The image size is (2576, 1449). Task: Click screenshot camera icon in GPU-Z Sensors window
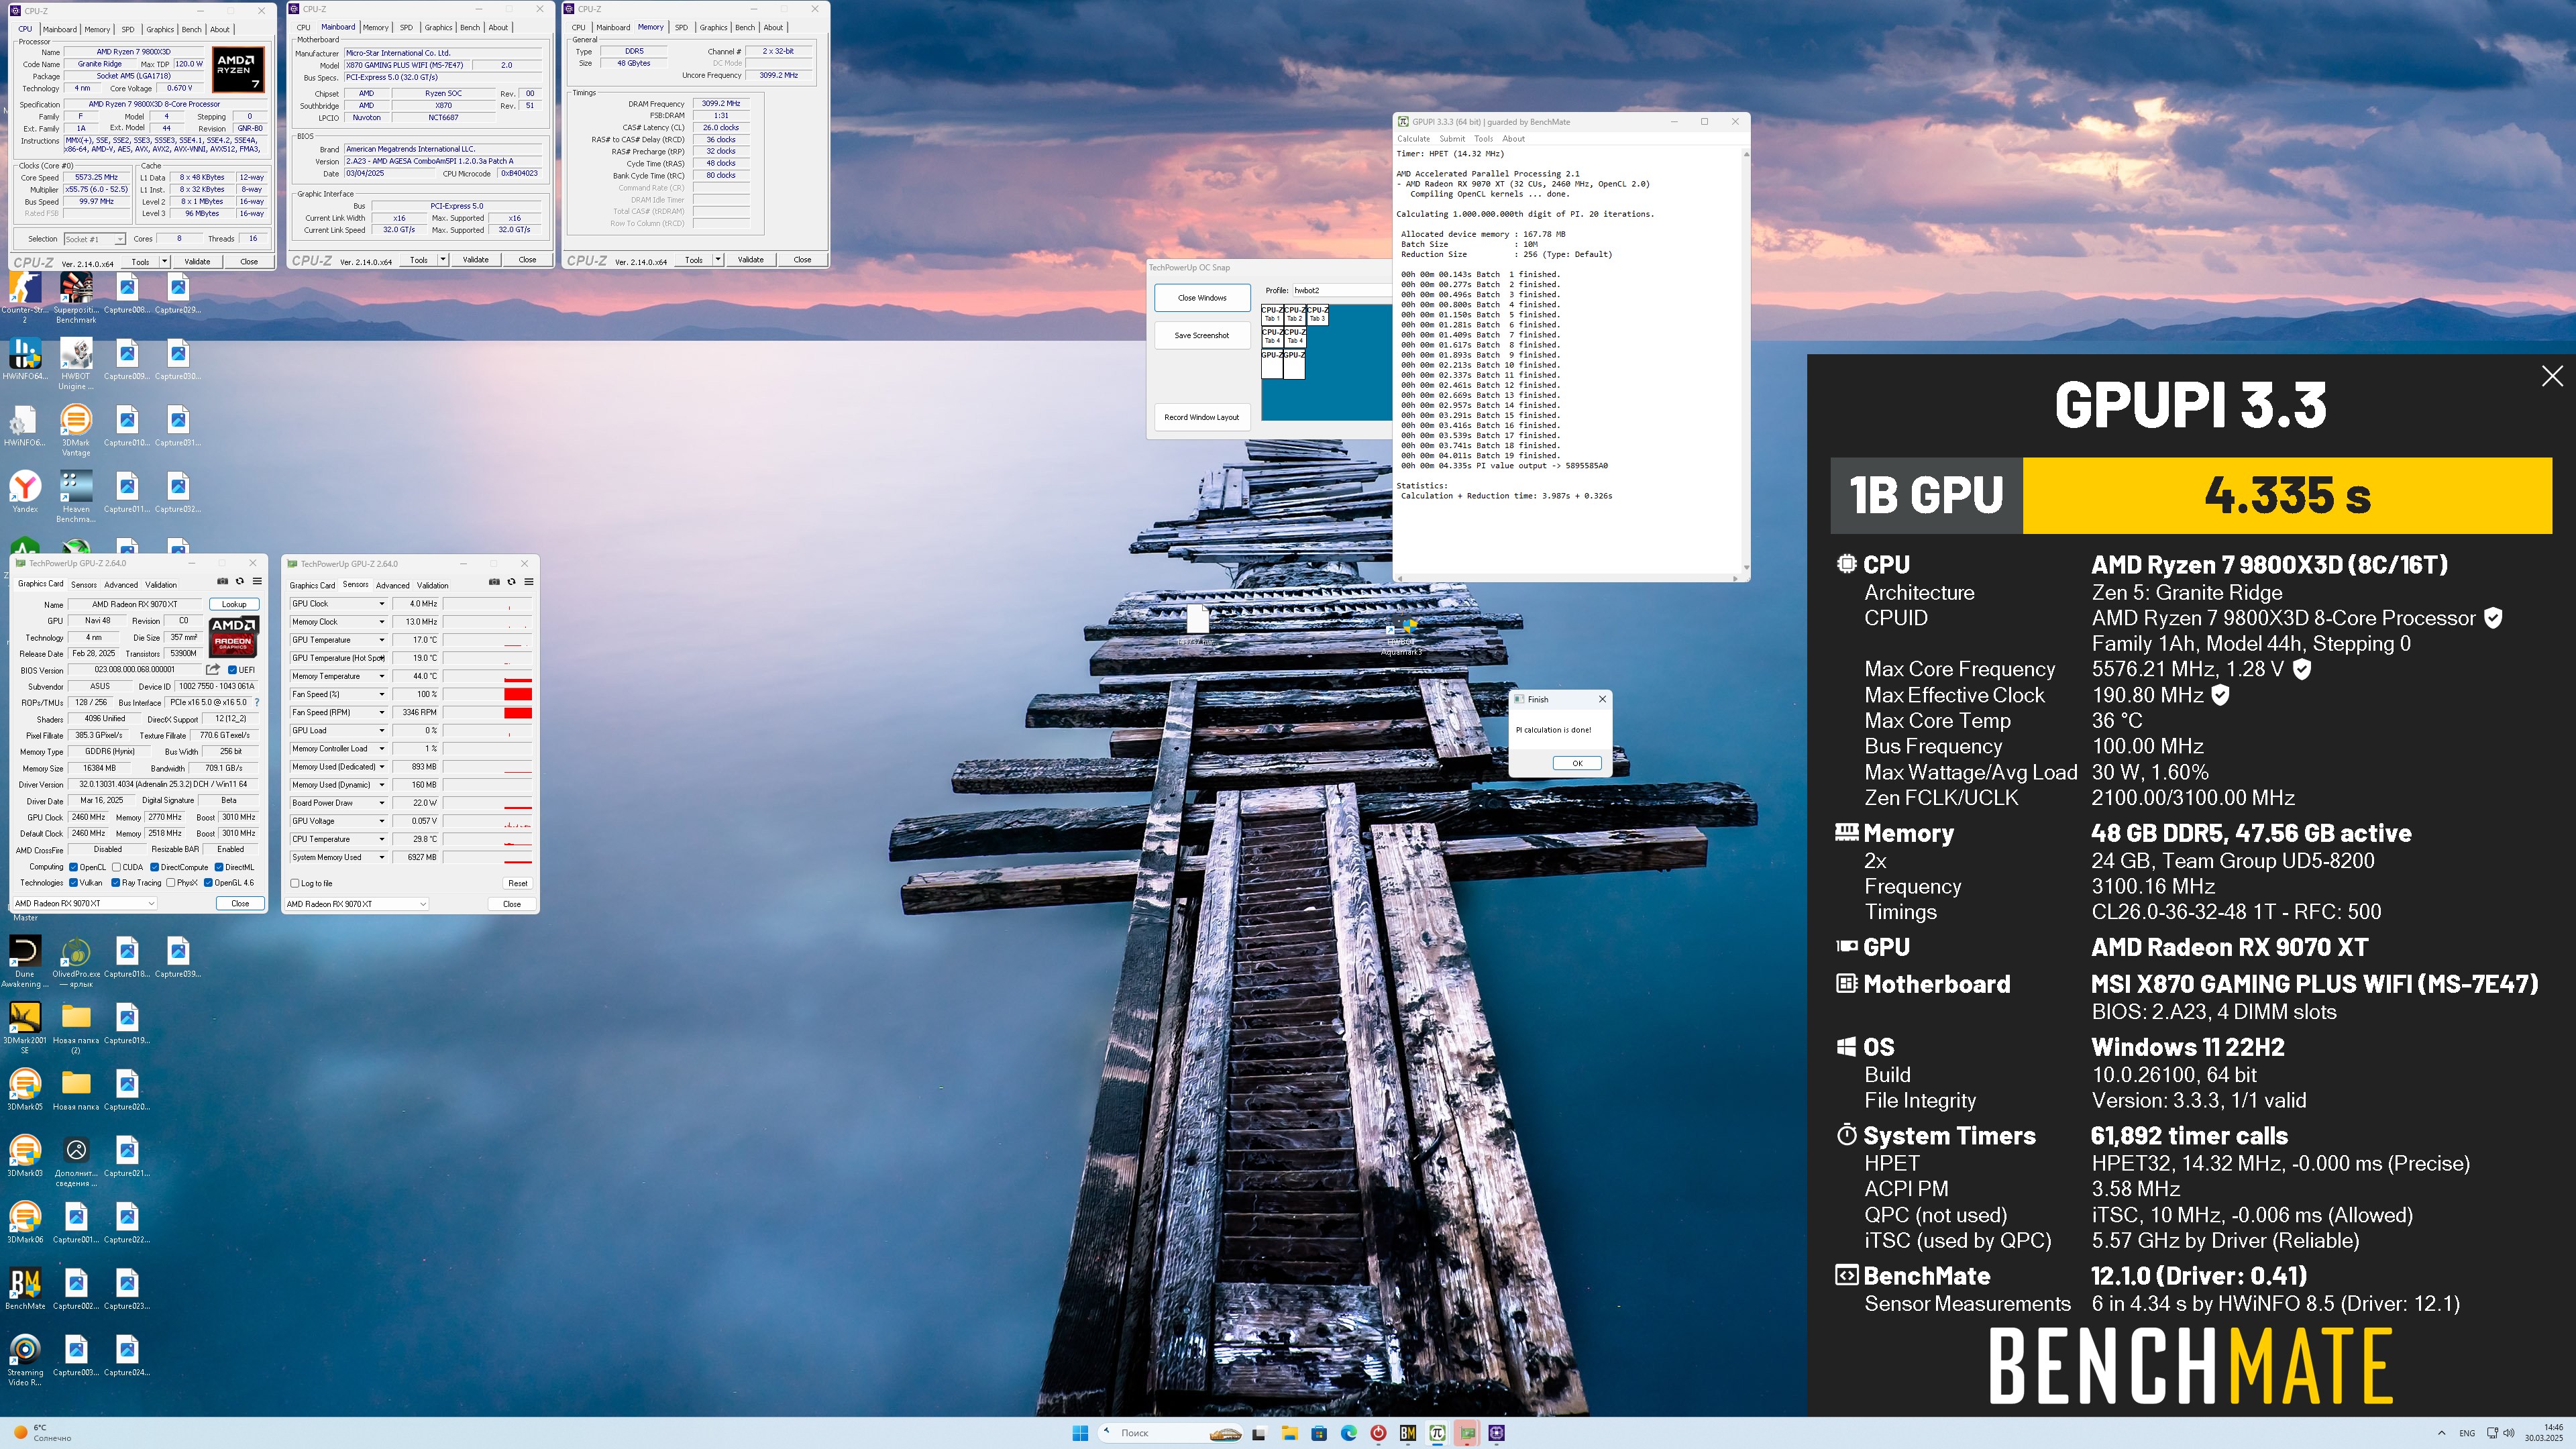pyautogui.click(x=494, y=582)
